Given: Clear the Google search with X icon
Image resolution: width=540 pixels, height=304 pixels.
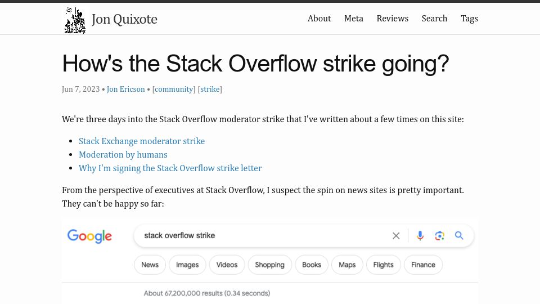Looking at the screenshot, I should coord(396,236).
